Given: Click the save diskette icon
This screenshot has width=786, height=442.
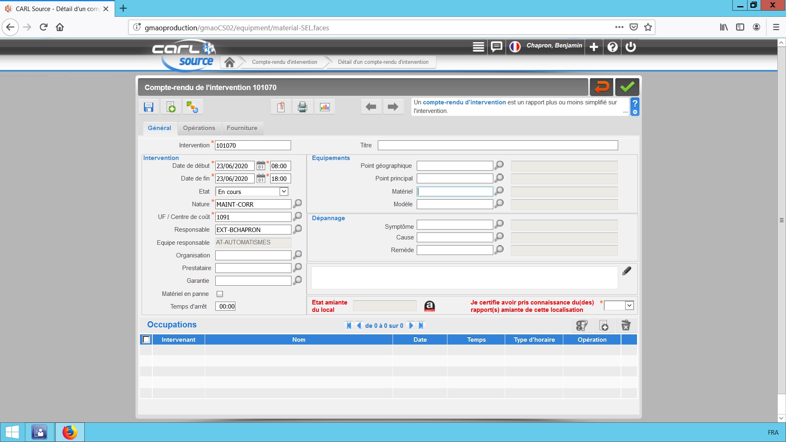Looking at the screenshot, I should (149, 107).
